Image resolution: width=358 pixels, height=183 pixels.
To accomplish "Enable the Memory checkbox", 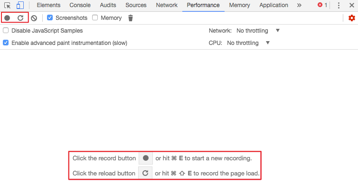I will (x=95, y=17).
